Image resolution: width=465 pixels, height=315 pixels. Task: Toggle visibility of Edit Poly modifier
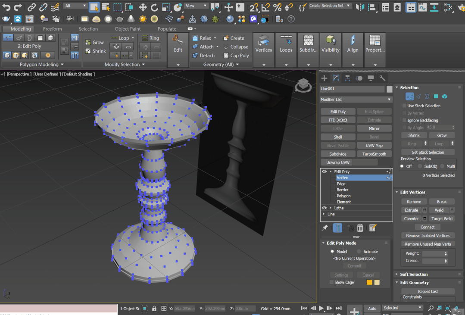pos(324,172)
